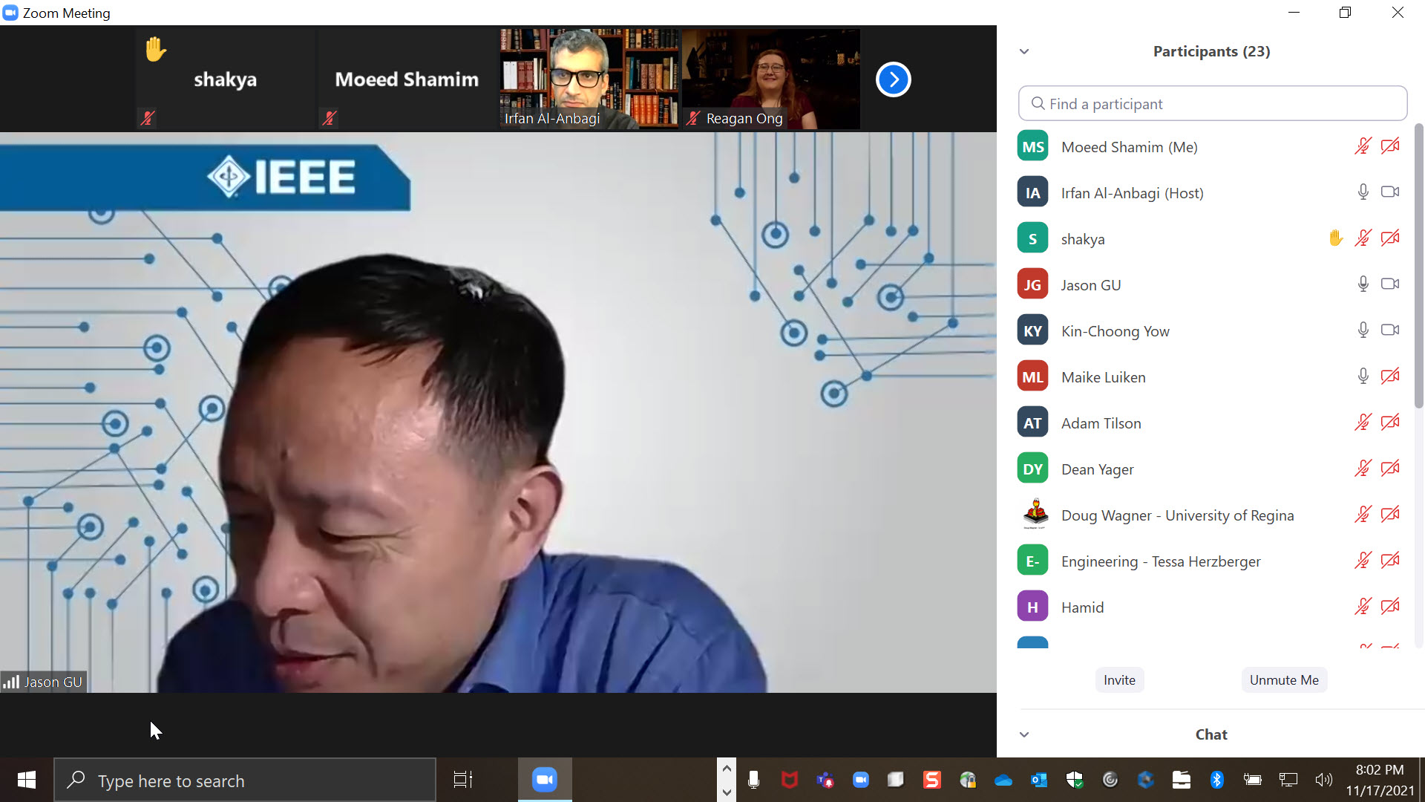
Task: Toggle Kin-Choong Yow's microphone icon
Action: coord(1363,330)
